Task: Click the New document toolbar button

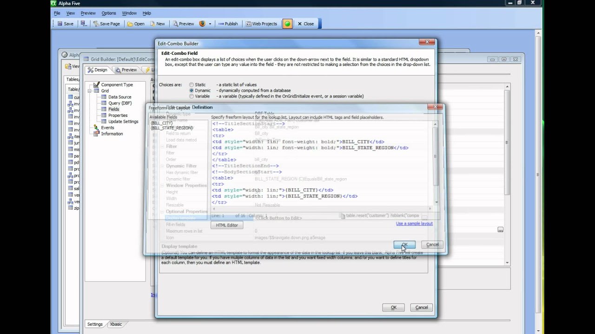Action: [157, 24]
